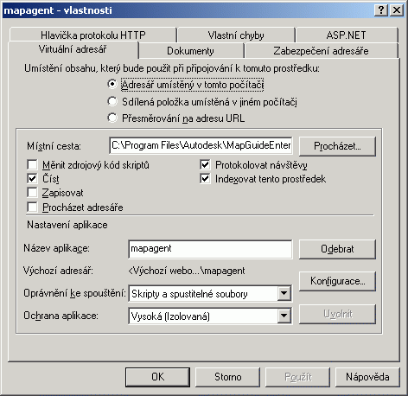Image resolution: width=408 pixels, height=396 pixels.
Task: Choose Přesměrování na adresu URL option
Action: coord(112,118)
